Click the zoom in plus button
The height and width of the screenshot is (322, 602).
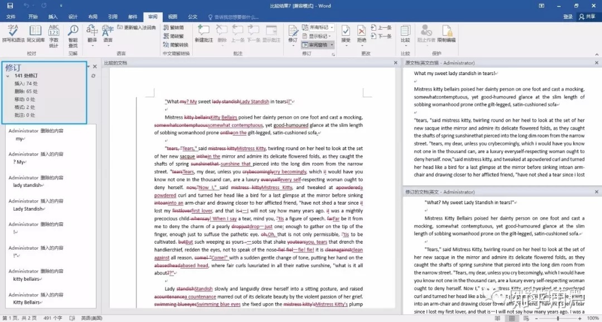[580, 318]
